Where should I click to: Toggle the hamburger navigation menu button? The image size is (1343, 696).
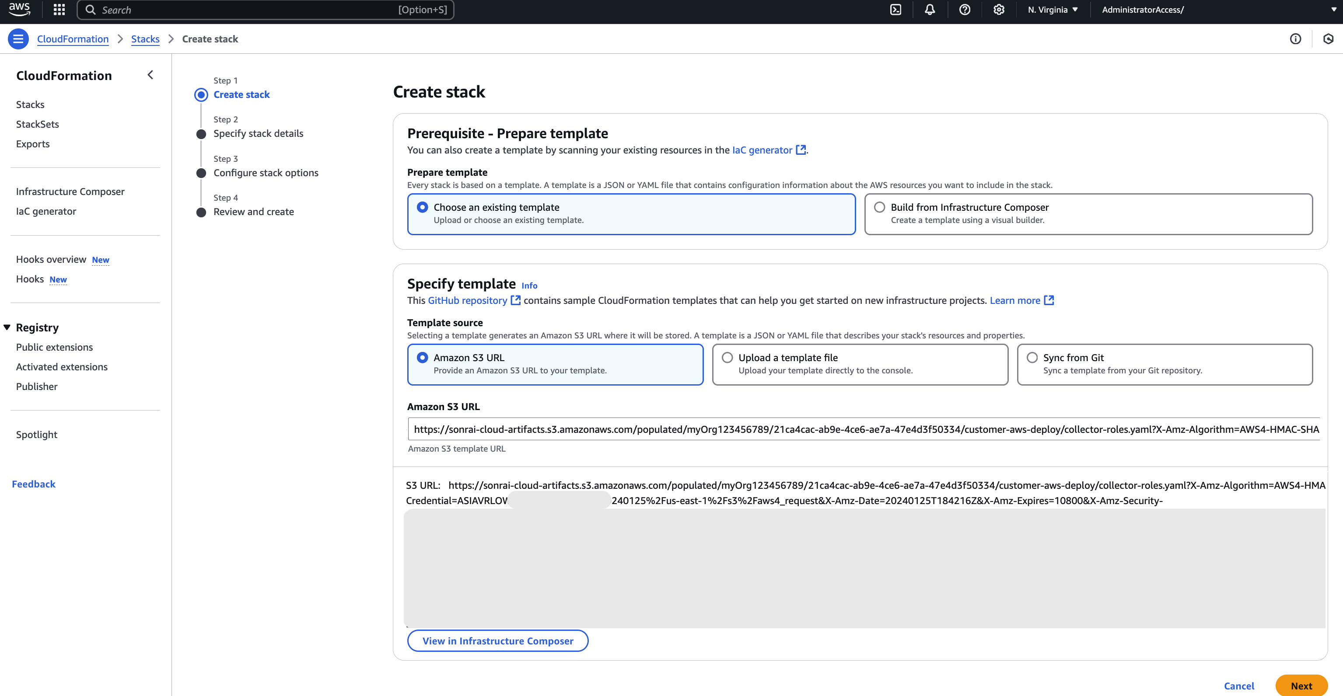pyautogui.click(x=18, y=39)
